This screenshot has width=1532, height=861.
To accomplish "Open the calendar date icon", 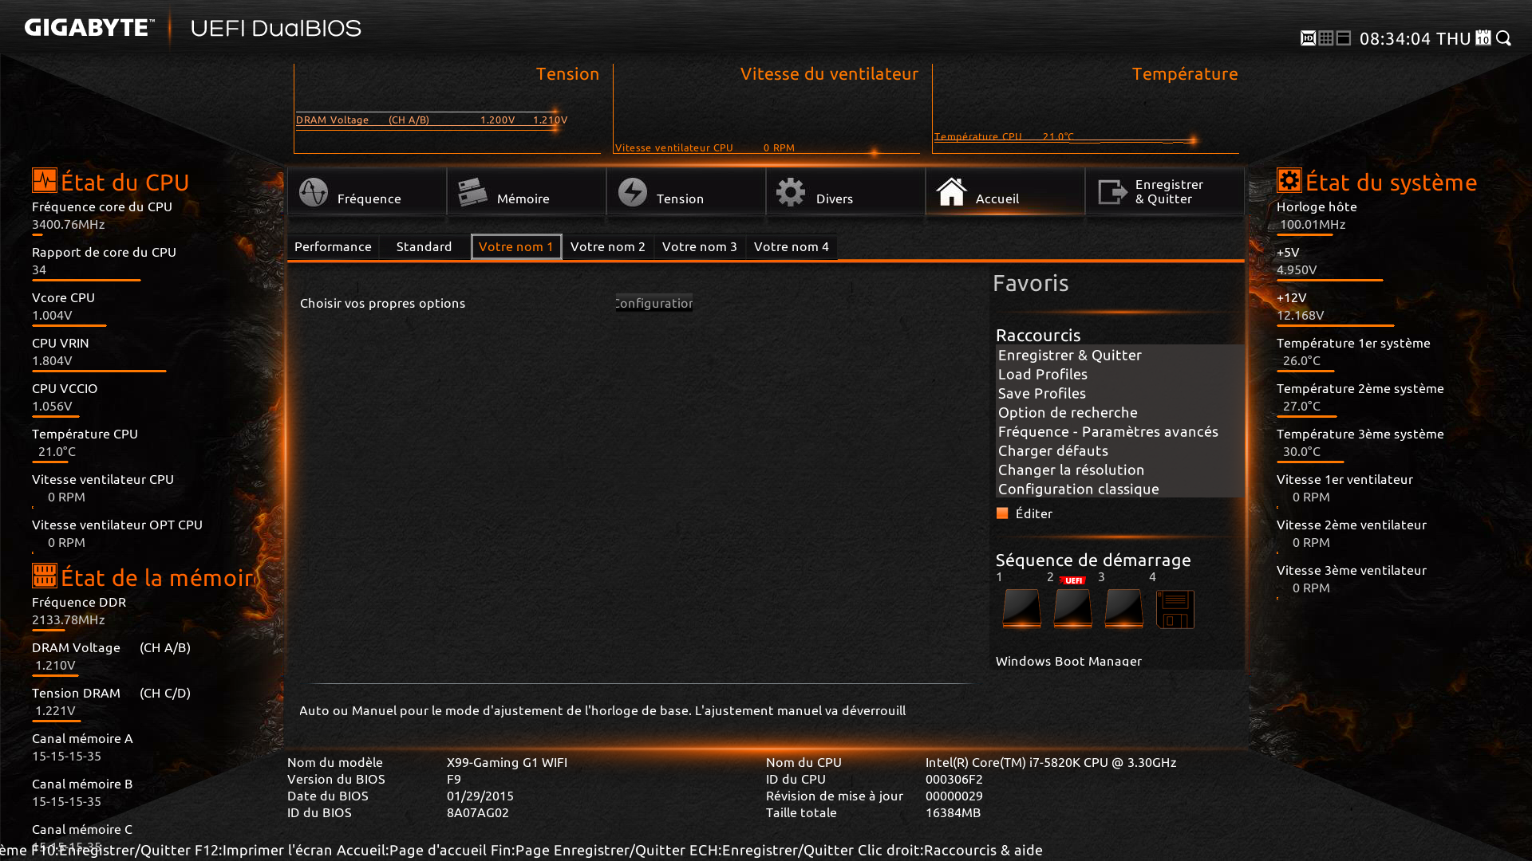I will click(x=1483, y=38).
